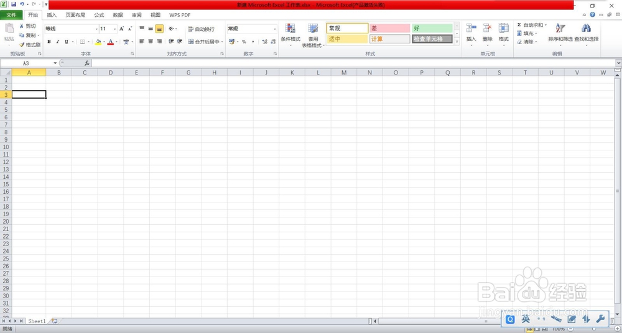The image size is (622, 333).
Task: Click the Cut (剪切) scissors icon
Action: click(22, 26)
